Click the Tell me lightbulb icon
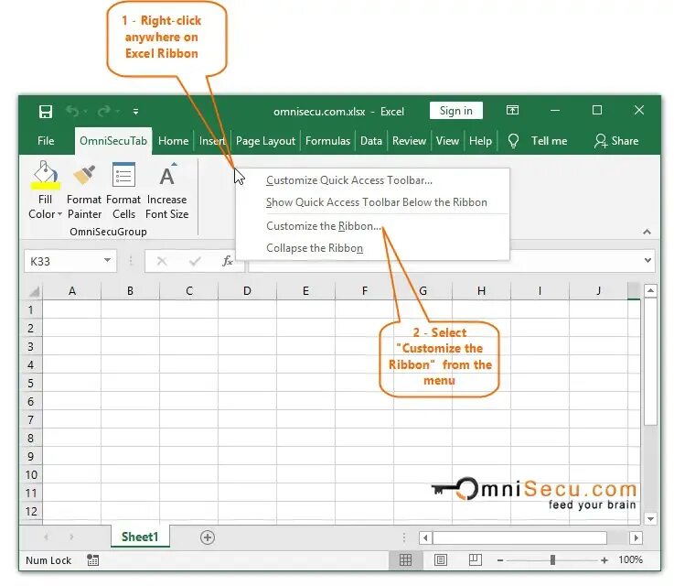 pos(513,141)
